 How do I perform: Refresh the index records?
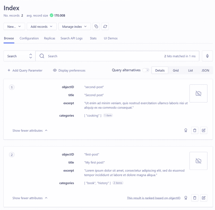click(105, 26)
